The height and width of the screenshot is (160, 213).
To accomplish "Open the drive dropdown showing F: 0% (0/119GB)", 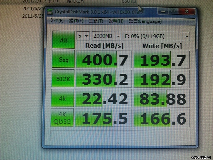I will (156, 36).
